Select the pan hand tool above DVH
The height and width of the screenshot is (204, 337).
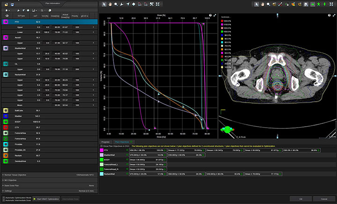pos(110,4)
